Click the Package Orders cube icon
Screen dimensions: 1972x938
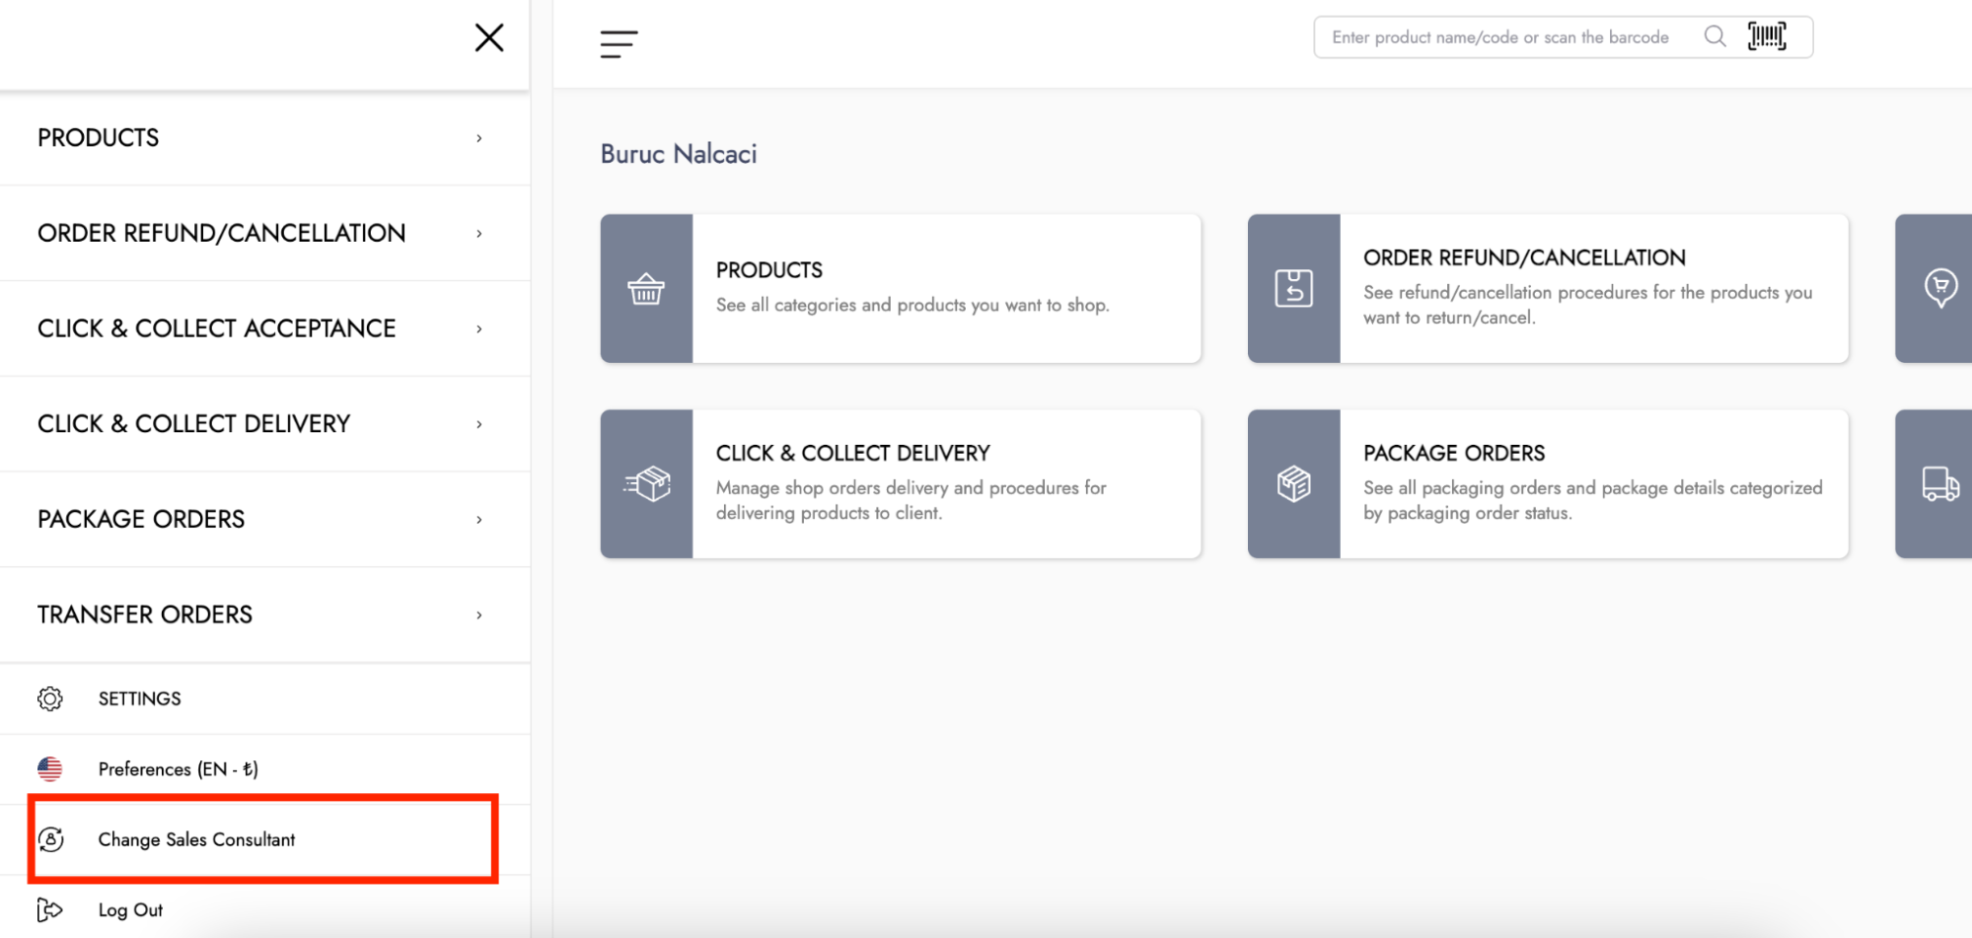coord(1293,484)
